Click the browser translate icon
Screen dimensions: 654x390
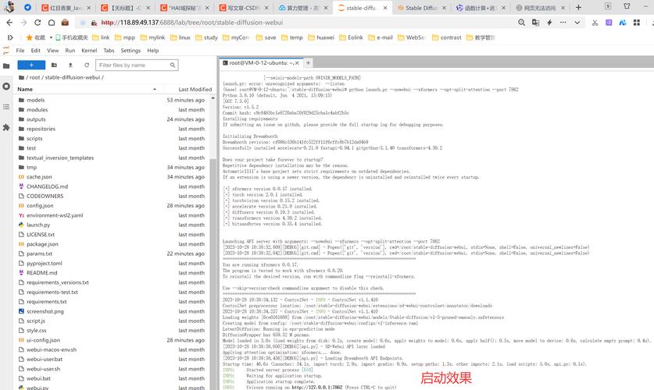coord(535,23)
